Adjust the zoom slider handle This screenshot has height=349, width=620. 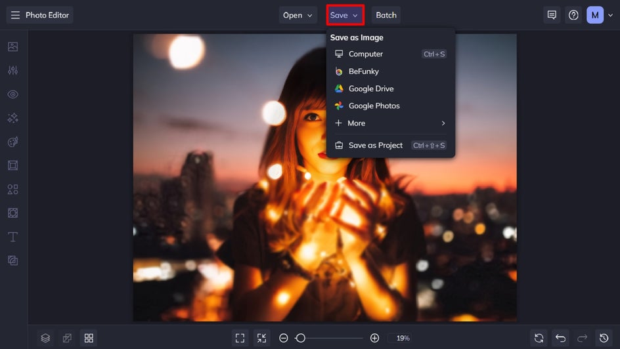(301, 338)
